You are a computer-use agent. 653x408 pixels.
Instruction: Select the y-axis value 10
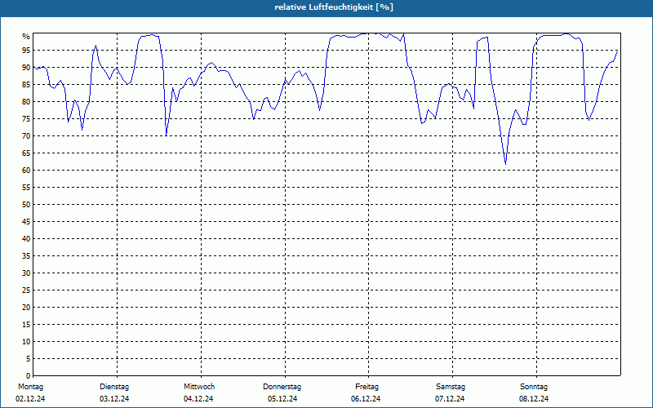[x=26, y=342]
